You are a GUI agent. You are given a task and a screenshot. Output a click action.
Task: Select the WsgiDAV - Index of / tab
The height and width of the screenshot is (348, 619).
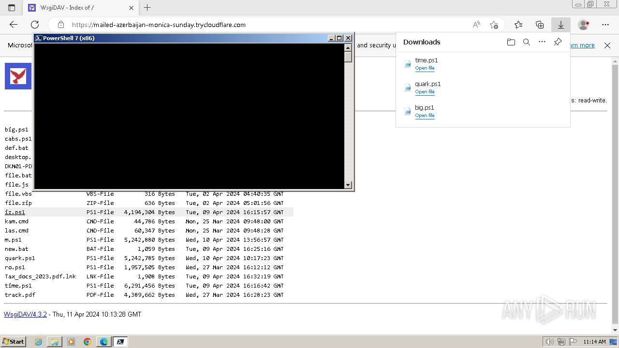[x=81, y=8]
